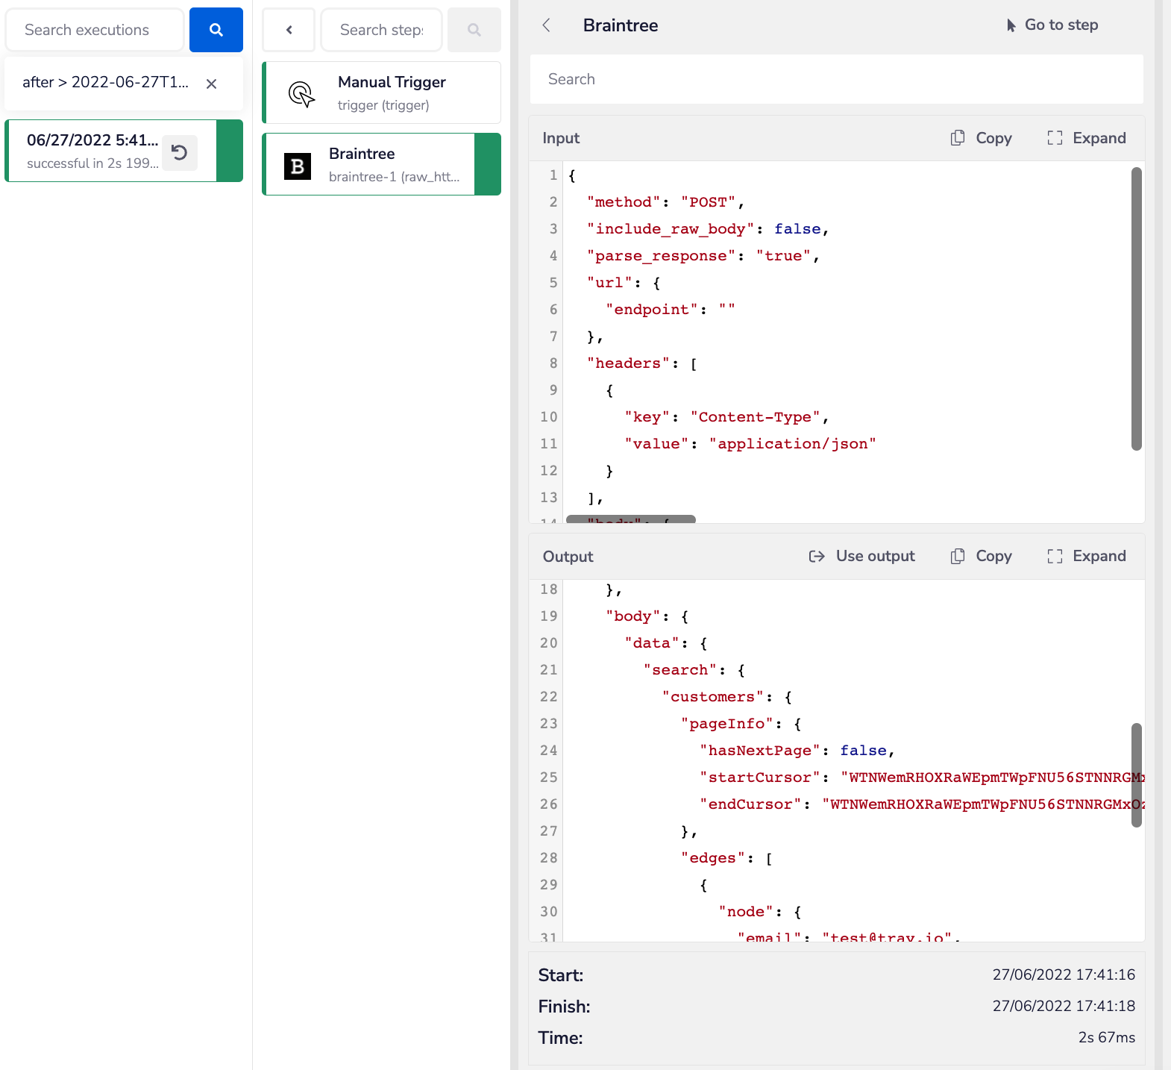Image resolution: width=1171 pixels, height=1070 pixels.
Task: Focus the Search steps input field
Action: (381, 30)
